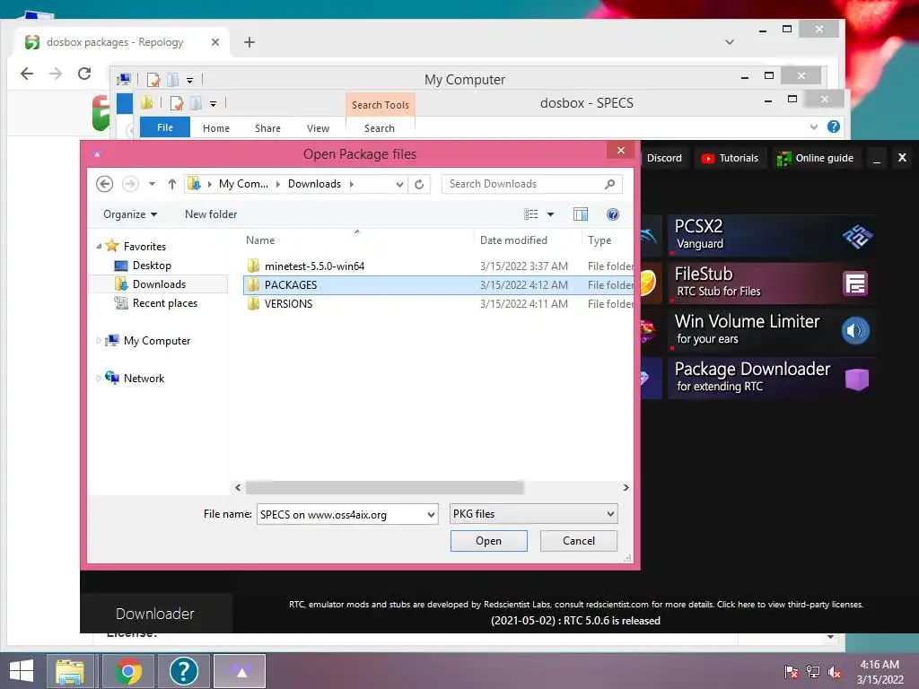The width and height of the screenshot is (919, 689).
Task: Select Desktop in Favorites
Action: (152, 266)
